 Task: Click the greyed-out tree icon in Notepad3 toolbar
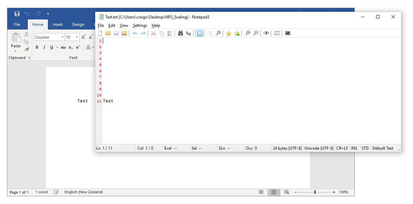pyautogui.click(x=210, y=33)
